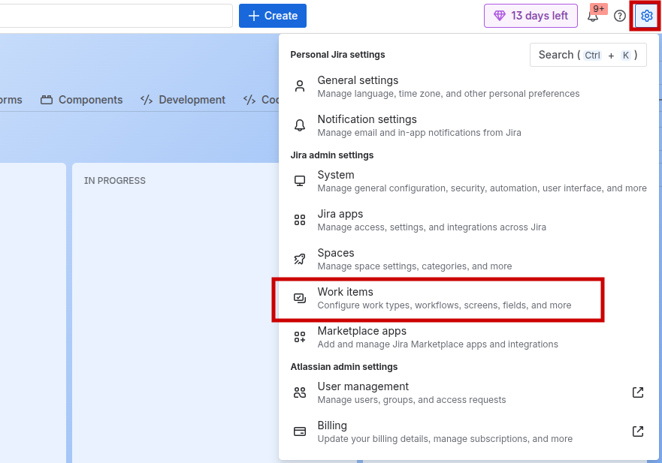Click the settings gear icon
The height and width of the screenshot is (463, 662).
click(x=646, y=16)
